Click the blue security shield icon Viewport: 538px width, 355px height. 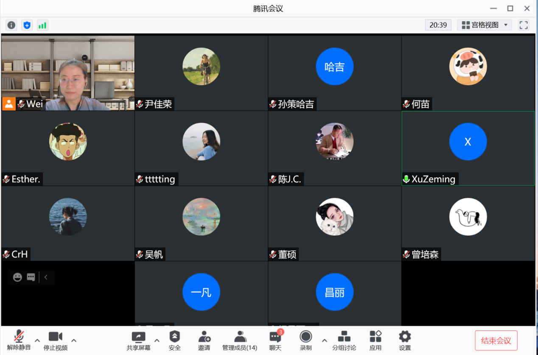click(x=27, y=25)
